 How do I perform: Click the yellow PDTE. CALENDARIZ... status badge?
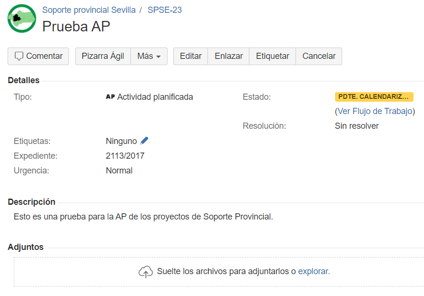click(374, 96)
